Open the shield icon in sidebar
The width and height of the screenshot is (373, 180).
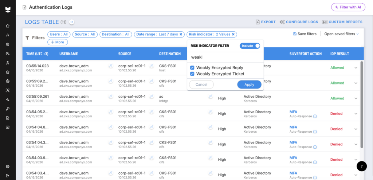point(8,44)
